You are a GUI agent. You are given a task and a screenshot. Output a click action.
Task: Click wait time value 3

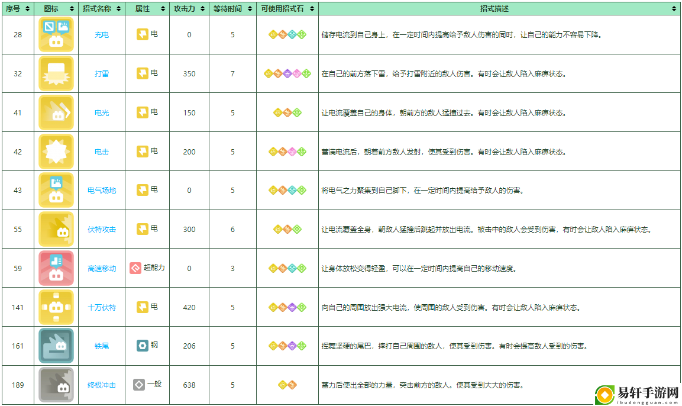(232, 269)
